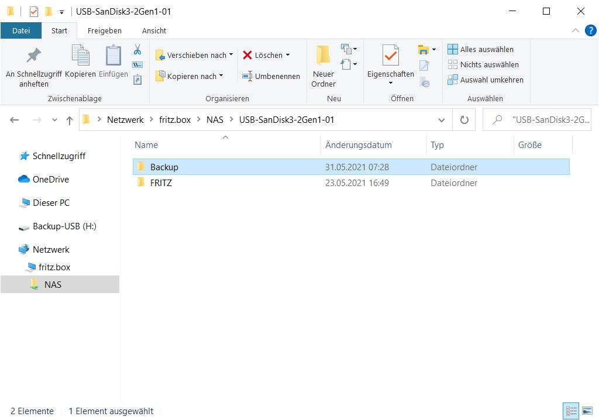
Task: Switch to details list view
Action: pos(571,411)
